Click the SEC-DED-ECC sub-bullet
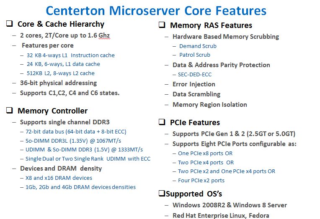The image size is (320, 219). (195, 75)
